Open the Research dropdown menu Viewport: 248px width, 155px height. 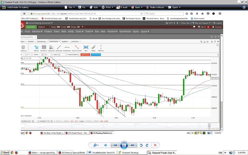tap(111, 31)
